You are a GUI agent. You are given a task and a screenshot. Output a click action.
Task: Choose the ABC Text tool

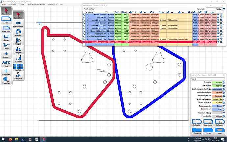pos(6,63)
